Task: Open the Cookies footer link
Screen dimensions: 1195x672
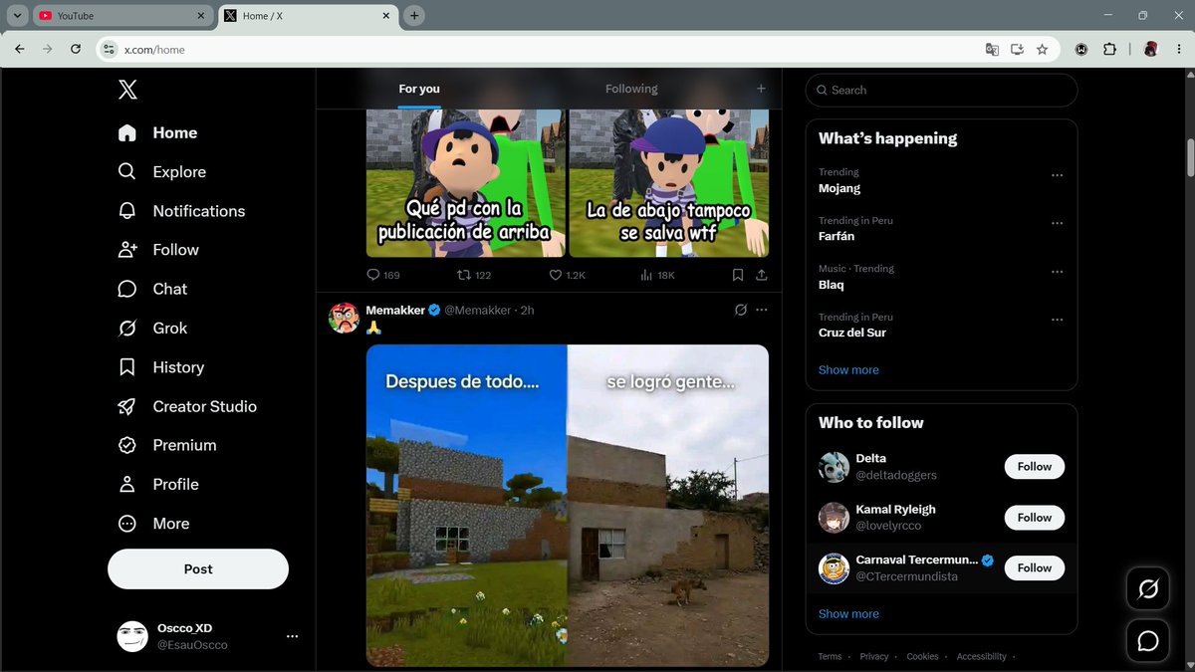Action: tap(922, 657)
